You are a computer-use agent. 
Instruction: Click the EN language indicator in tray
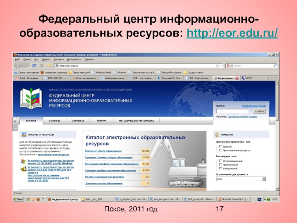259,199
